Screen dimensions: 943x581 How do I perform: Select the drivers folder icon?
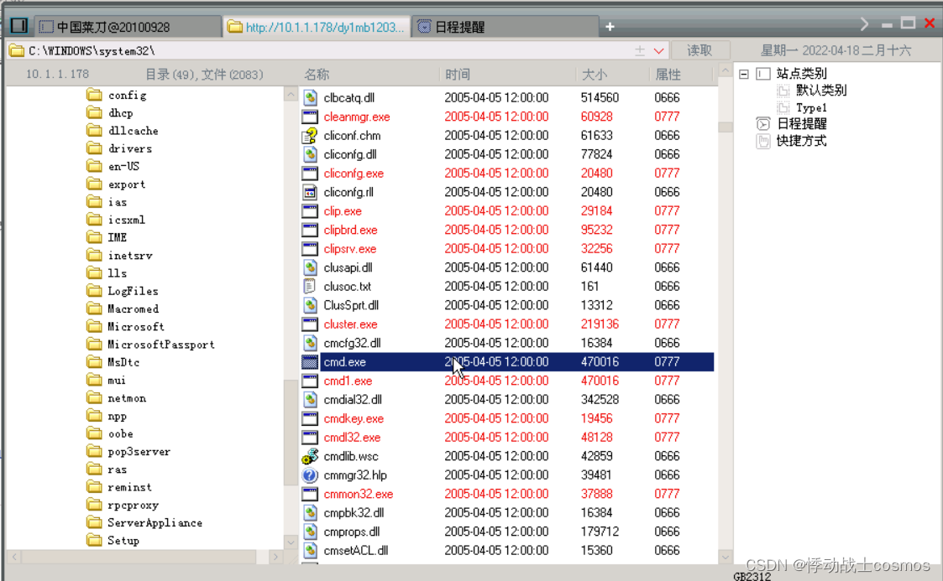pyautogui.click(x=94, y=148)
